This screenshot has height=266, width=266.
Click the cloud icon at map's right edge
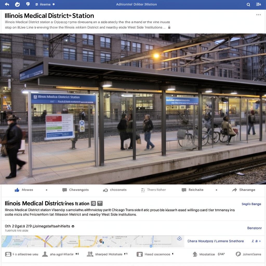coord(179,239)
